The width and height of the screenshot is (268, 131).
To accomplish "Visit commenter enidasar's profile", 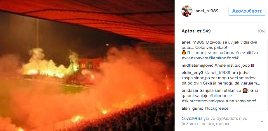I will point(190,90).
